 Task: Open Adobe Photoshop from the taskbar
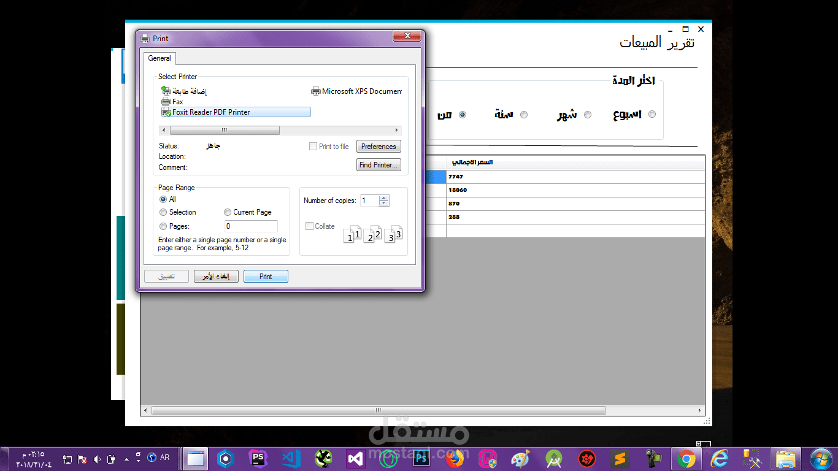pos(421,459)
